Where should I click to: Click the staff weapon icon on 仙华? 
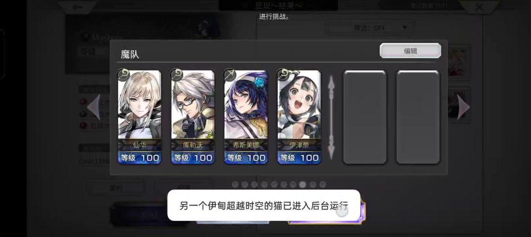(x=123, y=75)
